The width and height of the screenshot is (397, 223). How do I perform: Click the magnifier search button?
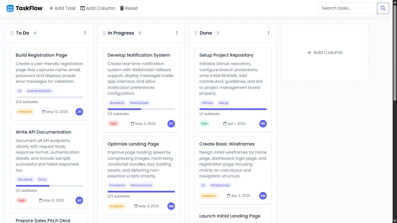click(x=383, y=8)
